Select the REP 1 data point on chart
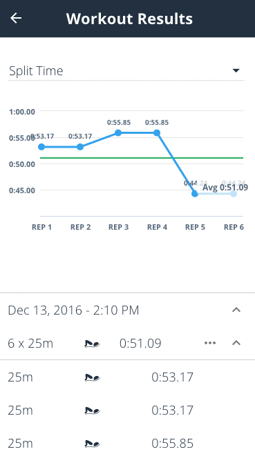Viewport: 255px width, 456px height. [x=41, y=147]
